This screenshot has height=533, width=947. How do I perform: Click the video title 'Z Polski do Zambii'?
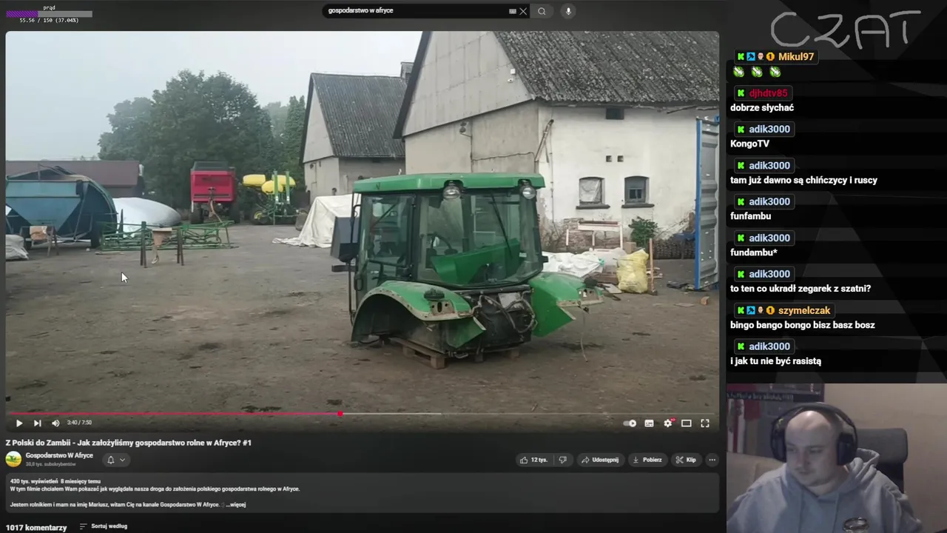tap(129, 443)
